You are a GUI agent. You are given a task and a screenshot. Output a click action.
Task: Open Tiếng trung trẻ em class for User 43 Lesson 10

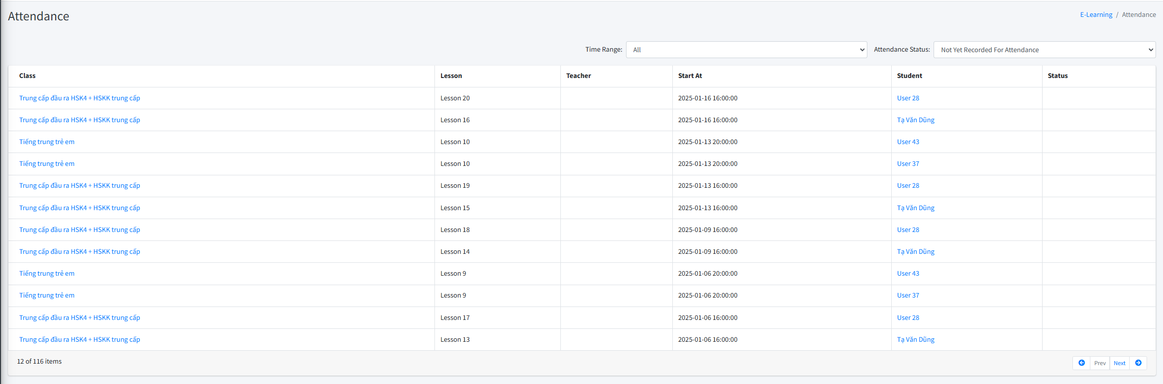47,142
